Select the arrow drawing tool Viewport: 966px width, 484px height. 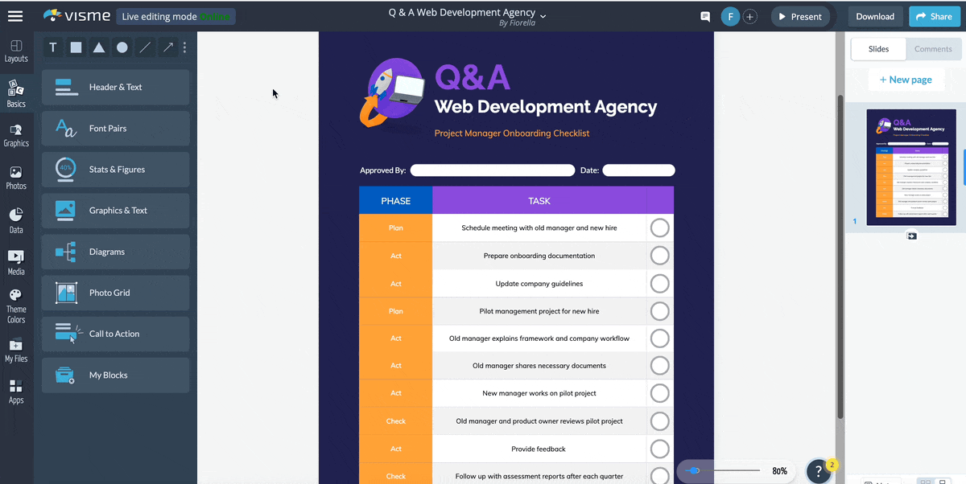167,47
